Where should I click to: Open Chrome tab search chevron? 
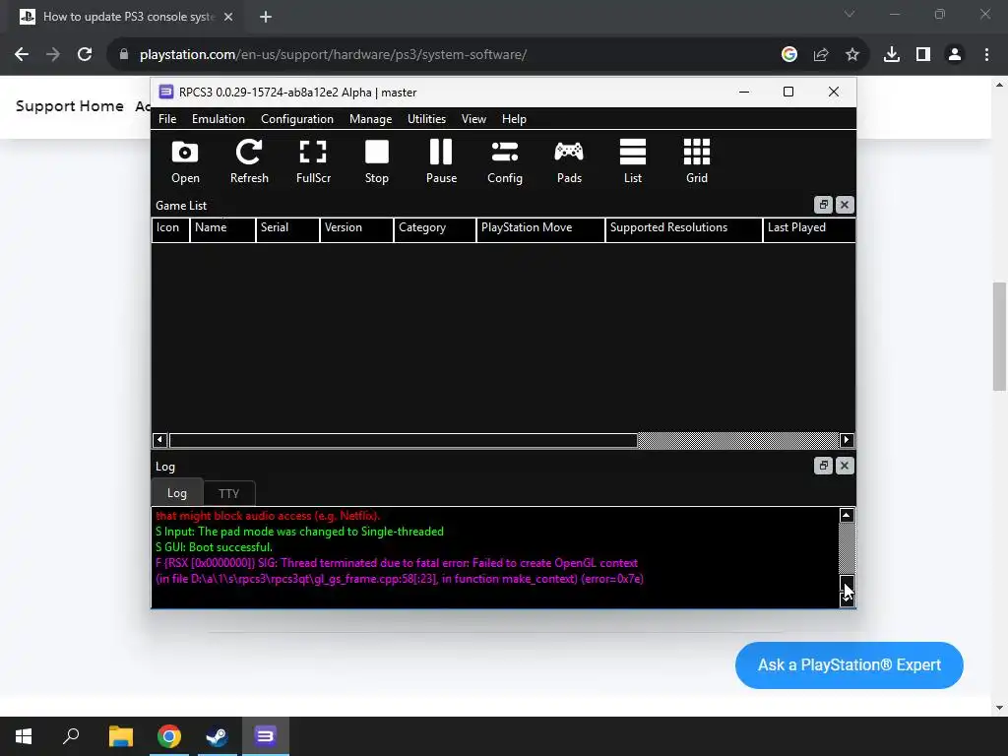coord(850,14)
